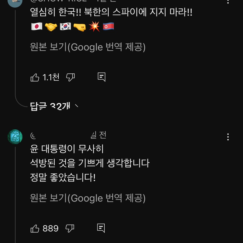The height and width of the screenshot is (243, 243).
Task: Click the 열심히 한국!! comment text
Action: pyautogui.click(x=111, y=12)
